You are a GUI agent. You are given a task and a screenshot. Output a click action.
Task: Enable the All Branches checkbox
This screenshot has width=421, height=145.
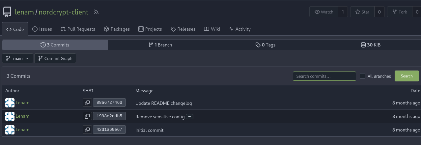point(362,76)
